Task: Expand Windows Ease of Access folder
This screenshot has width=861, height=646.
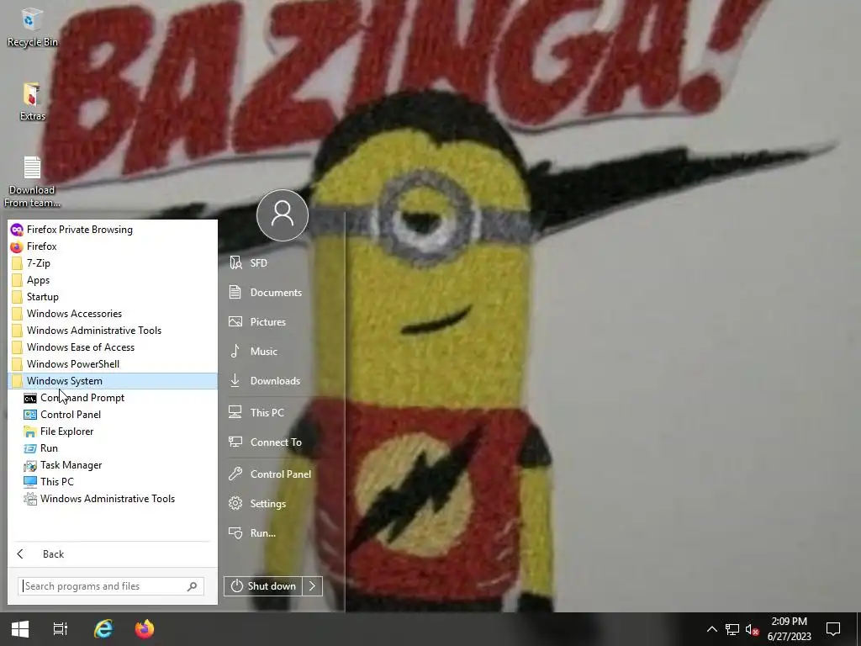Action: pyautogui.click(x=113, y=347)
